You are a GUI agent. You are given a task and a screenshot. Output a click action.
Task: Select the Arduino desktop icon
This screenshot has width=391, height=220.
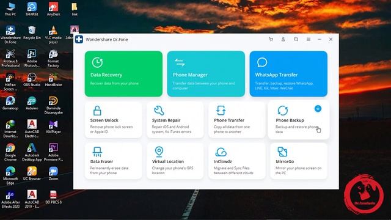click(x=32, y=103)
